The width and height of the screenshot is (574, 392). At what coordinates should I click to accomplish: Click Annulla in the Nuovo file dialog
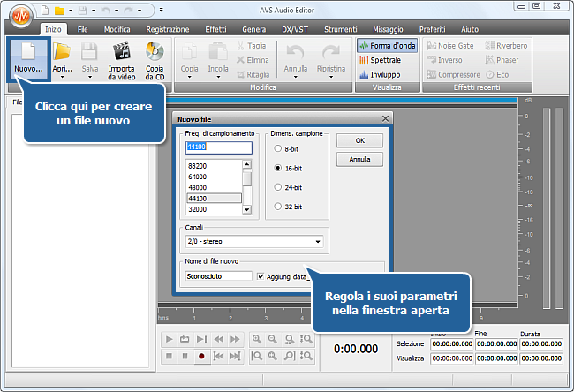pos(359,160)
